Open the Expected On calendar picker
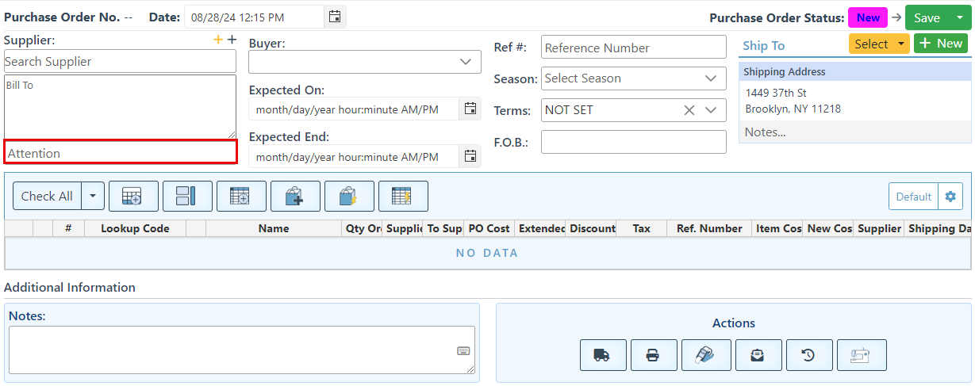This screenshot has width=975, height=386. (x=470, y=109)
